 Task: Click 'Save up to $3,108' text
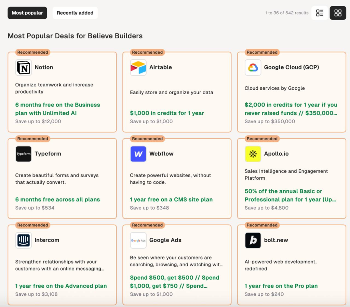coord(36,294)
